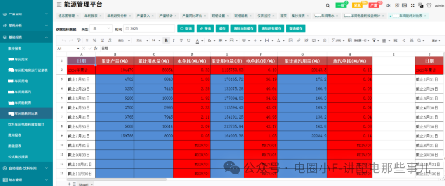
Task: Select cell containing 截止1月31日 in column A
Action: (81, 80)
